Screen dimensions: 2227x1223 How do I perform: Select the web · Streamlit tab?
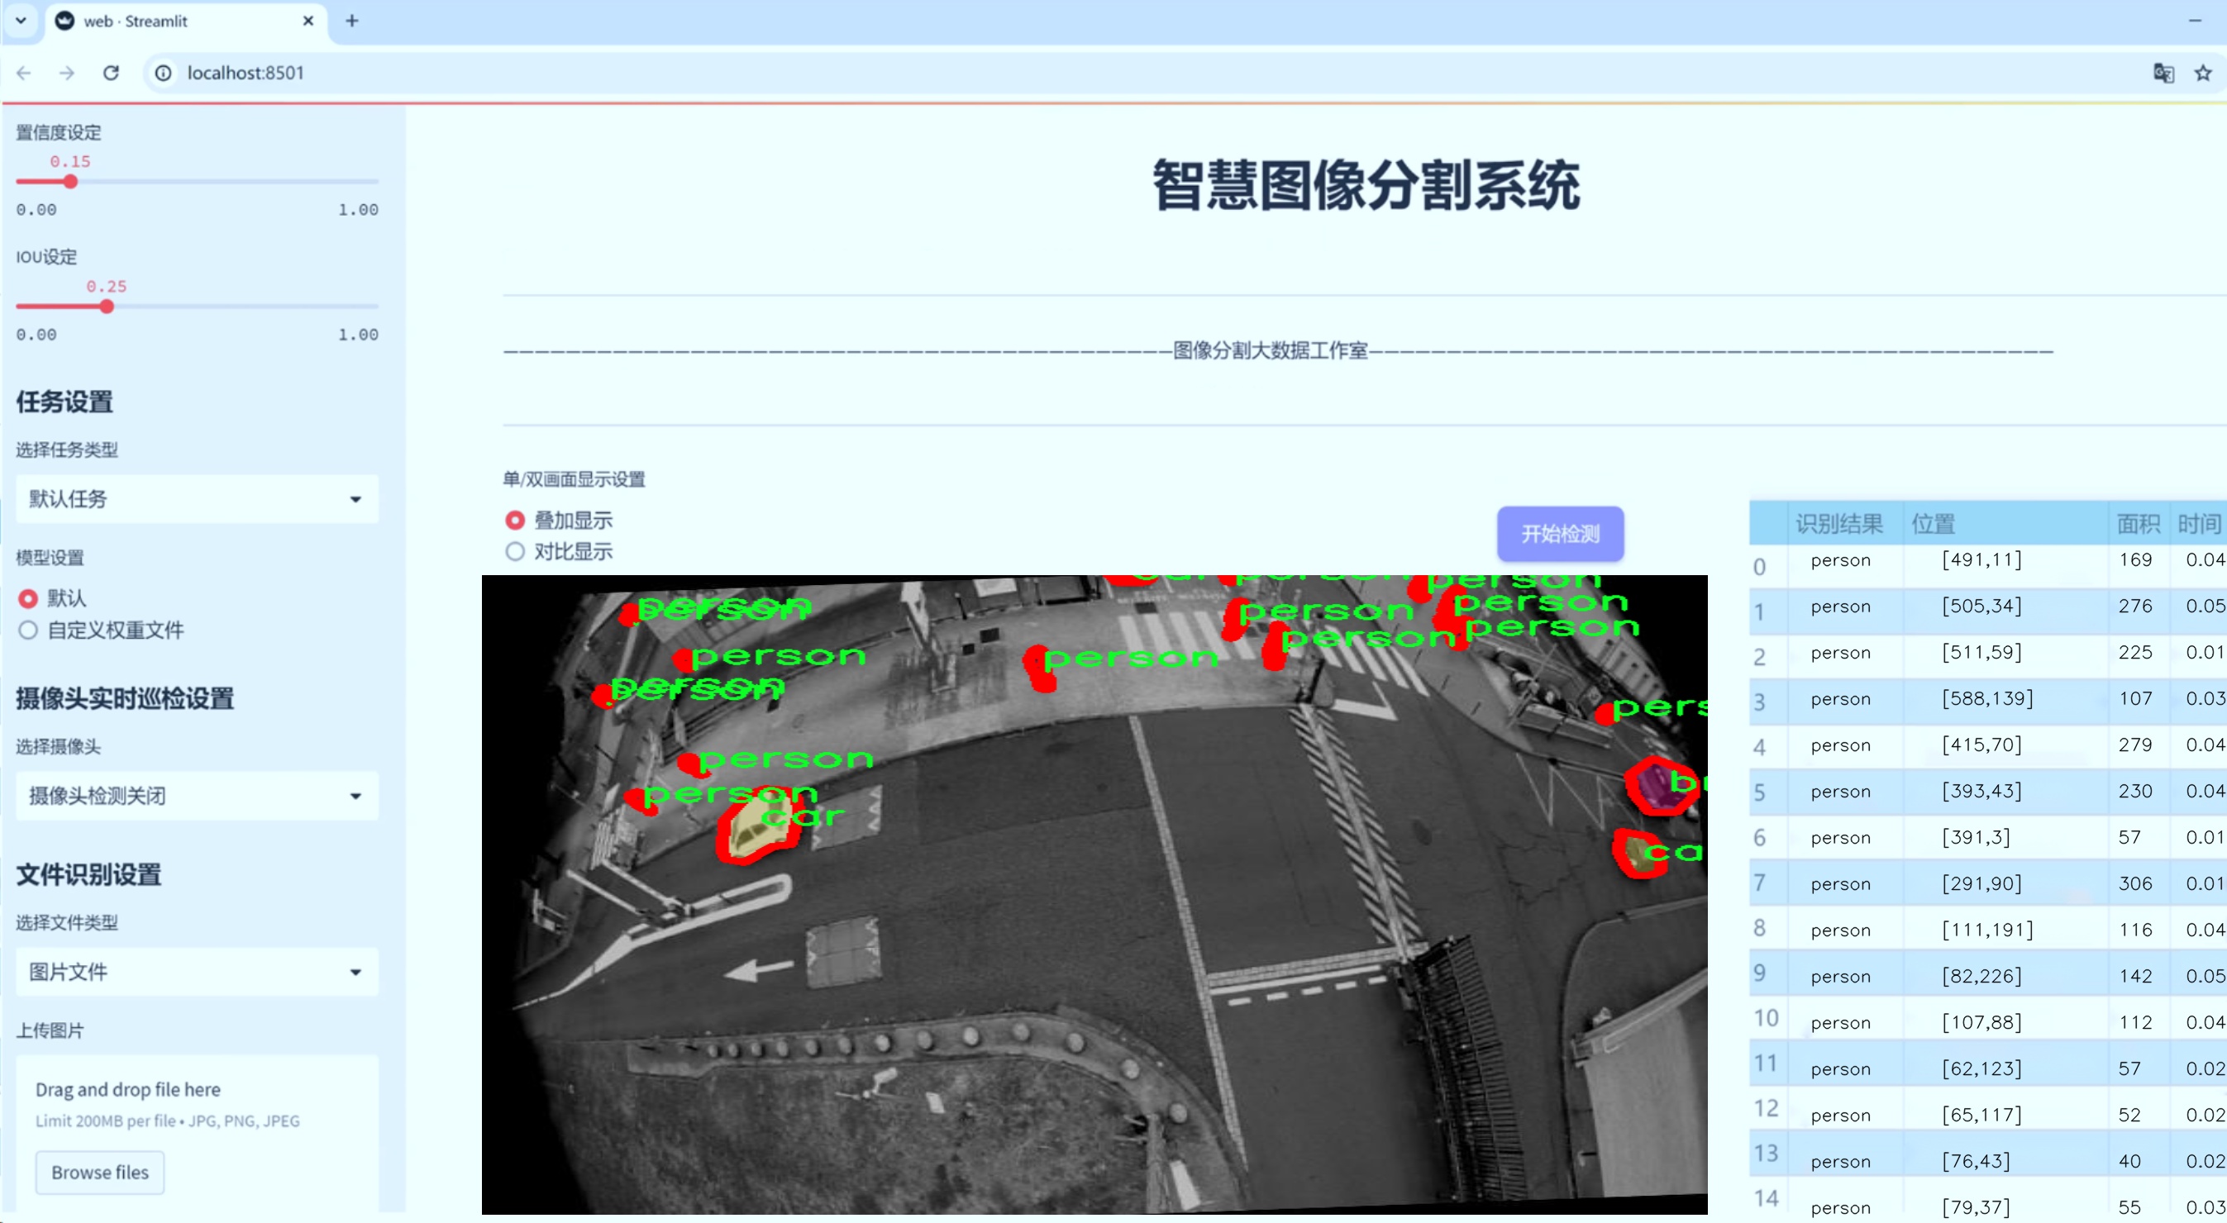pyautogui.click(x=185, y=21)
